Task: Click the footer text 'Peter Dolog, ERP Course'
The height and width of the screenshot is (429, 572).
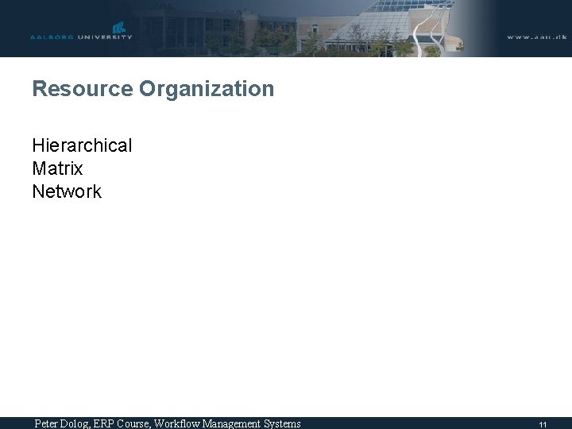Action: (x=92, y=423)
